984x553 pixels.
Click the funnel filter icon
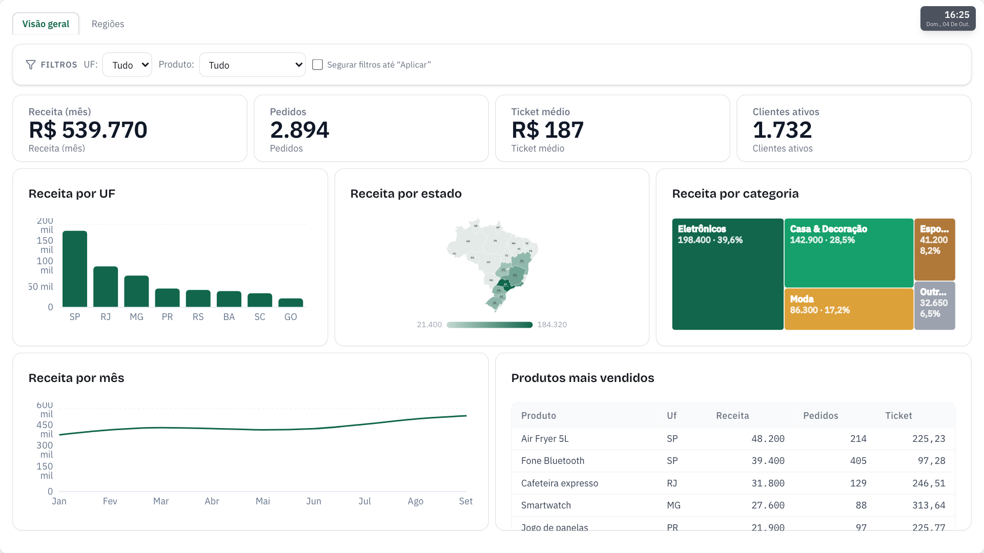pos(31,65)
